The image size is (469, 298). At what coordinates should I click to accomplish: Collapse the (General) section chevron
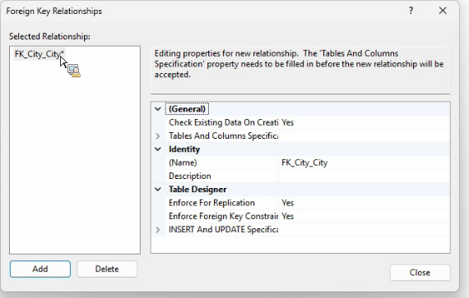pyautogui.click(x=158, y=109)
